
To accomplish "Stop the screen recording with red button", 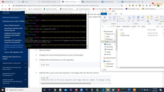I will pyautogui.click(x=153, y=3).
